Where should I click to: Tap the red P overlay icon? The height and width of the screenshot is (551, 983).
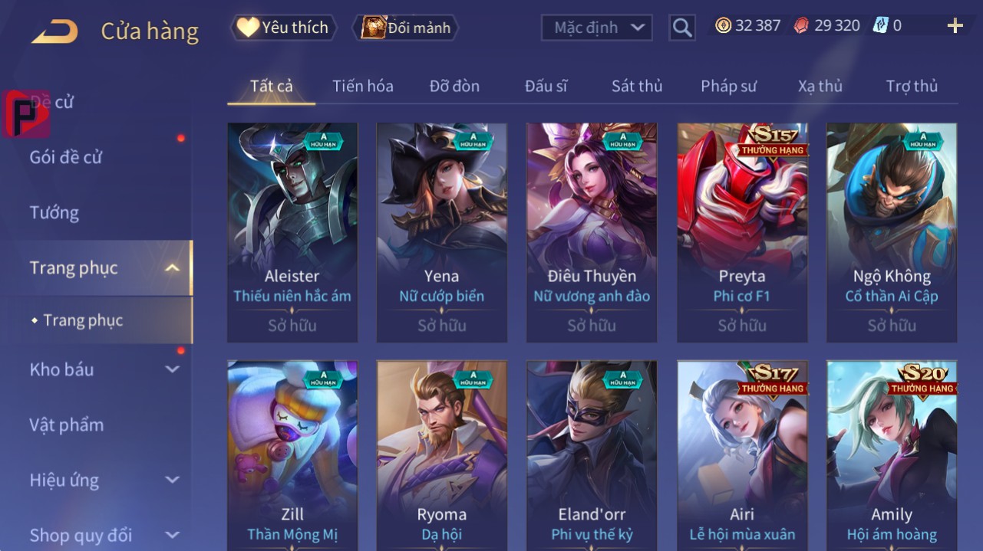coord(25,114)
